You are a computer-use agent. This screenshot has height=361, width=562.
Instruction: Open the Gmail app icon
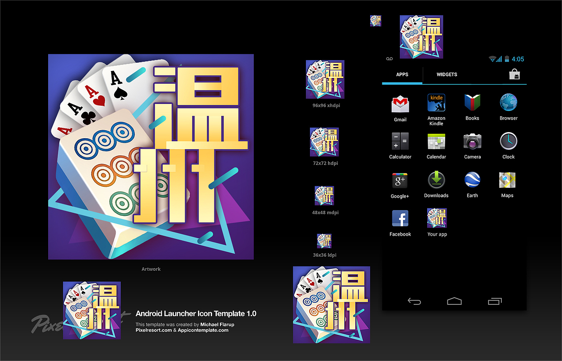(400, 104)
